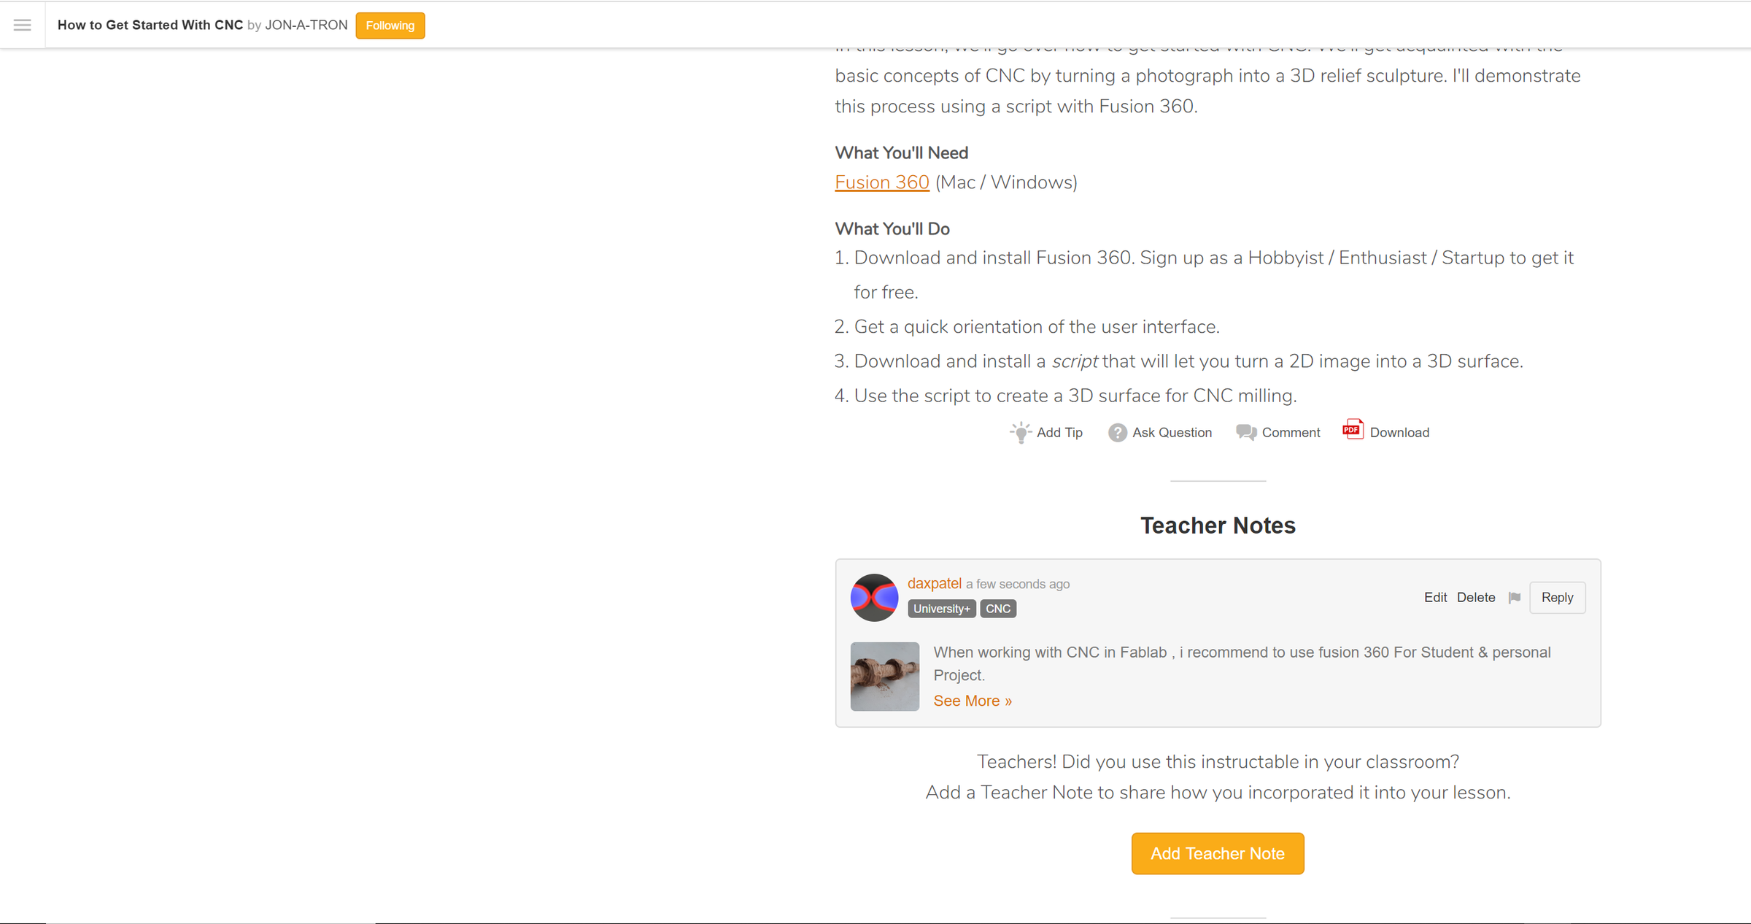The height and width of the screenshot is (924, 1751).
Task: Click daxpatel's round profile avatar
Action: coord(874,598)
